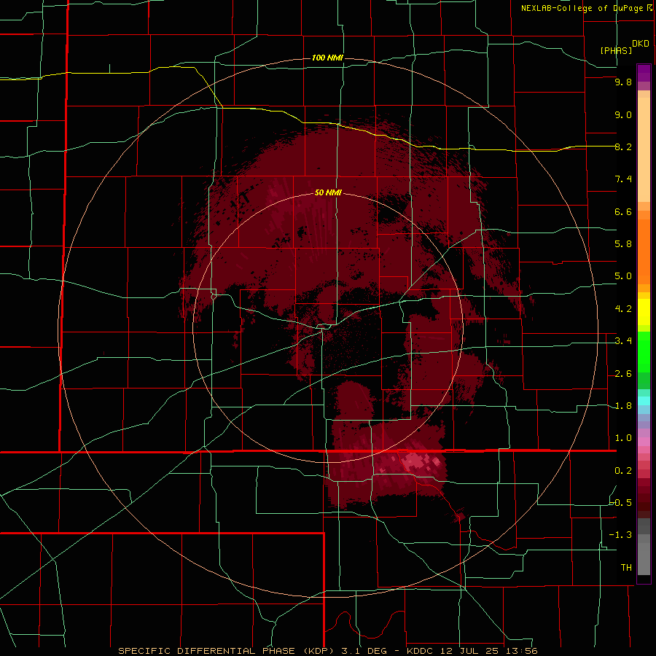Viewport: 656px width, 656px height.
Task: Click the "DKD" label above color scale
Action: (x=641, y=44)
